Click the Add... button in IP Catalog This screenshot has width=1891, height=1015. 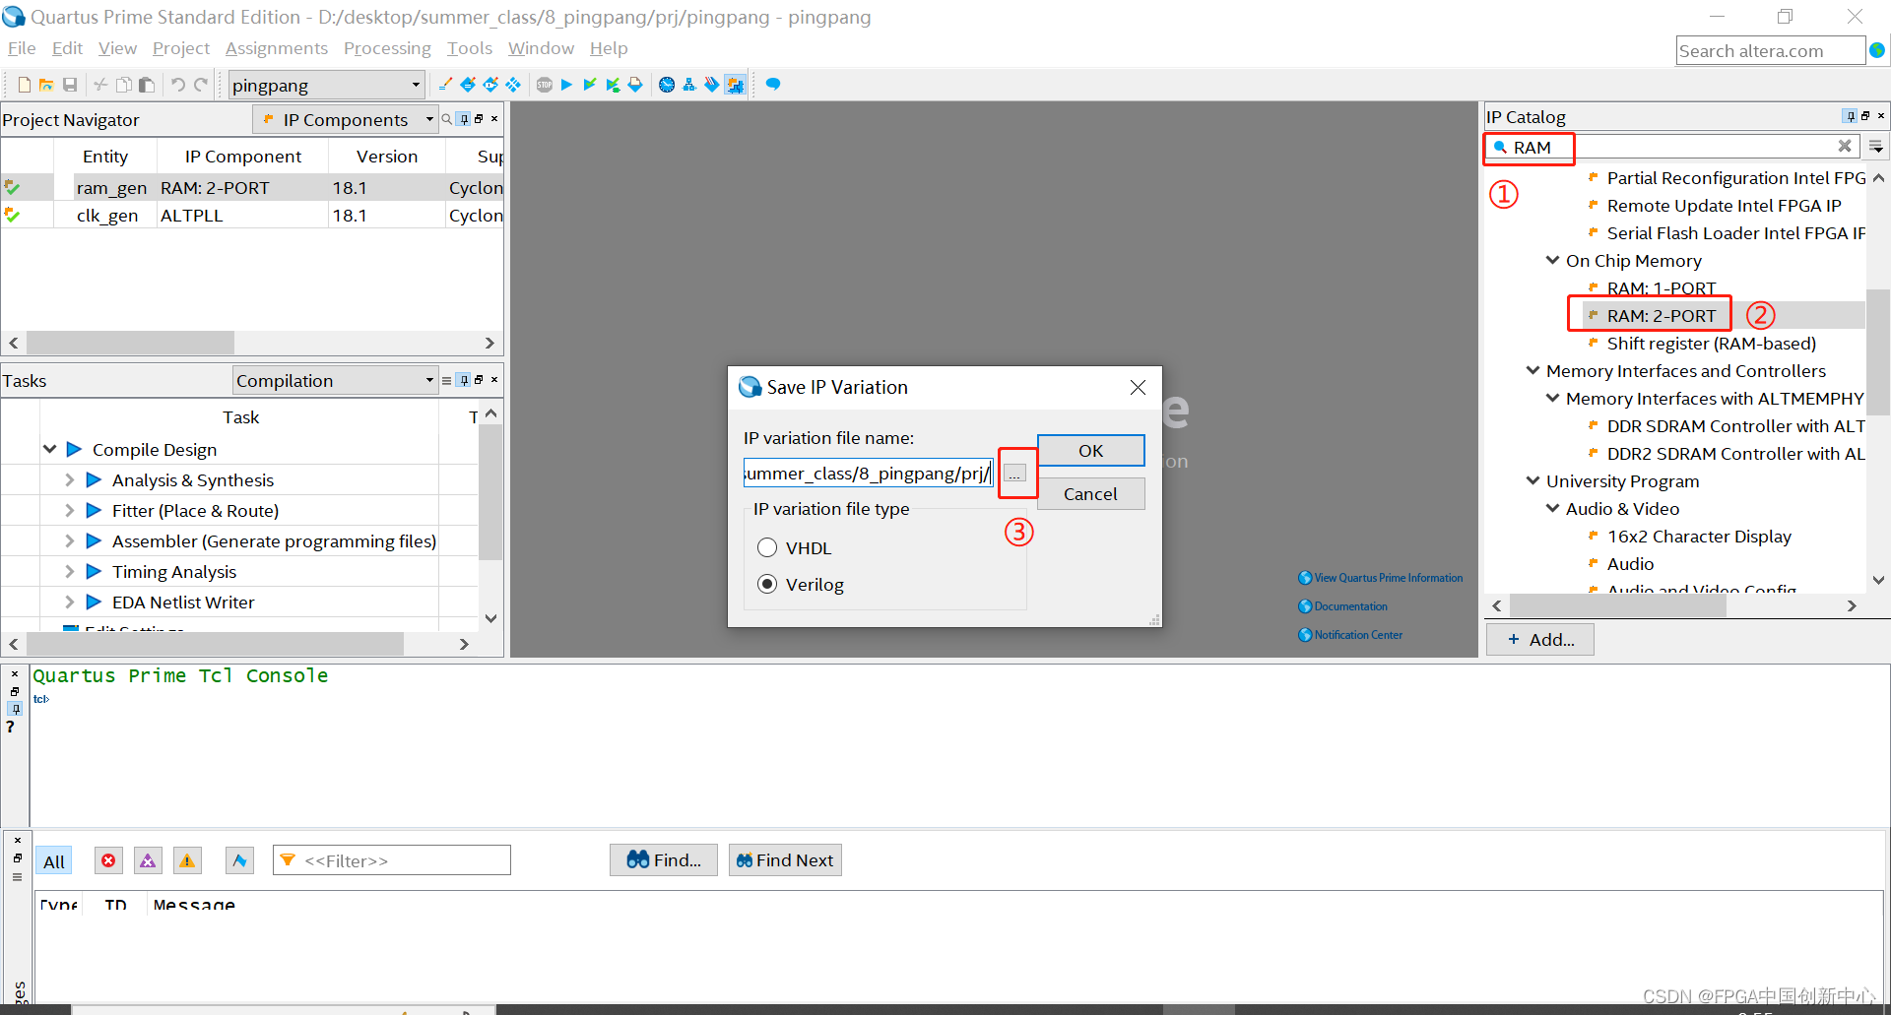pos(1540,639)
